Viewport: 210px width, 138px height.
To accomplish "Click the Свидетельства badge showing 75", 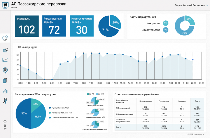I will pos(166,30).
